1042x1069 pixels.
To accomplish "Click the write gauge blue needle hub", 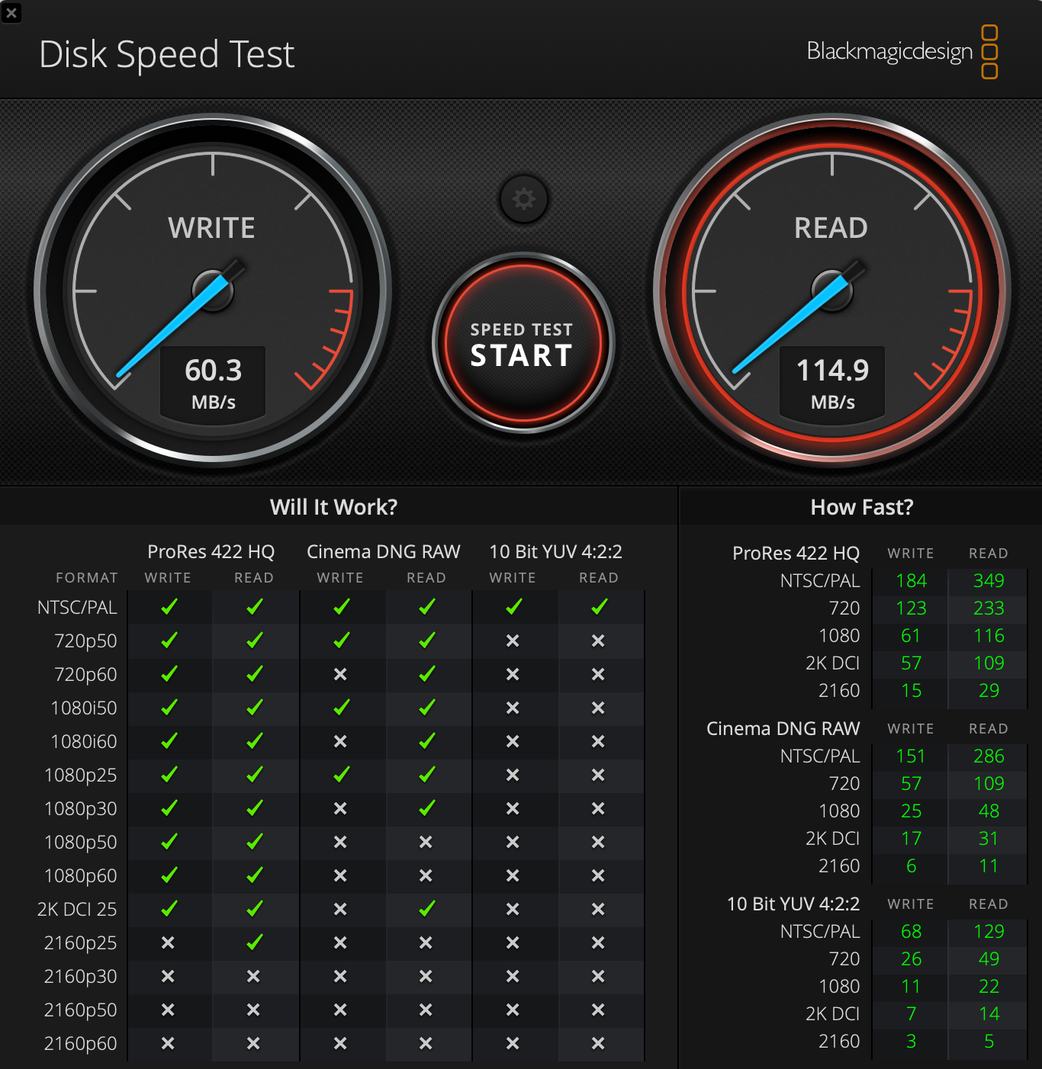I will click(213, 291).
